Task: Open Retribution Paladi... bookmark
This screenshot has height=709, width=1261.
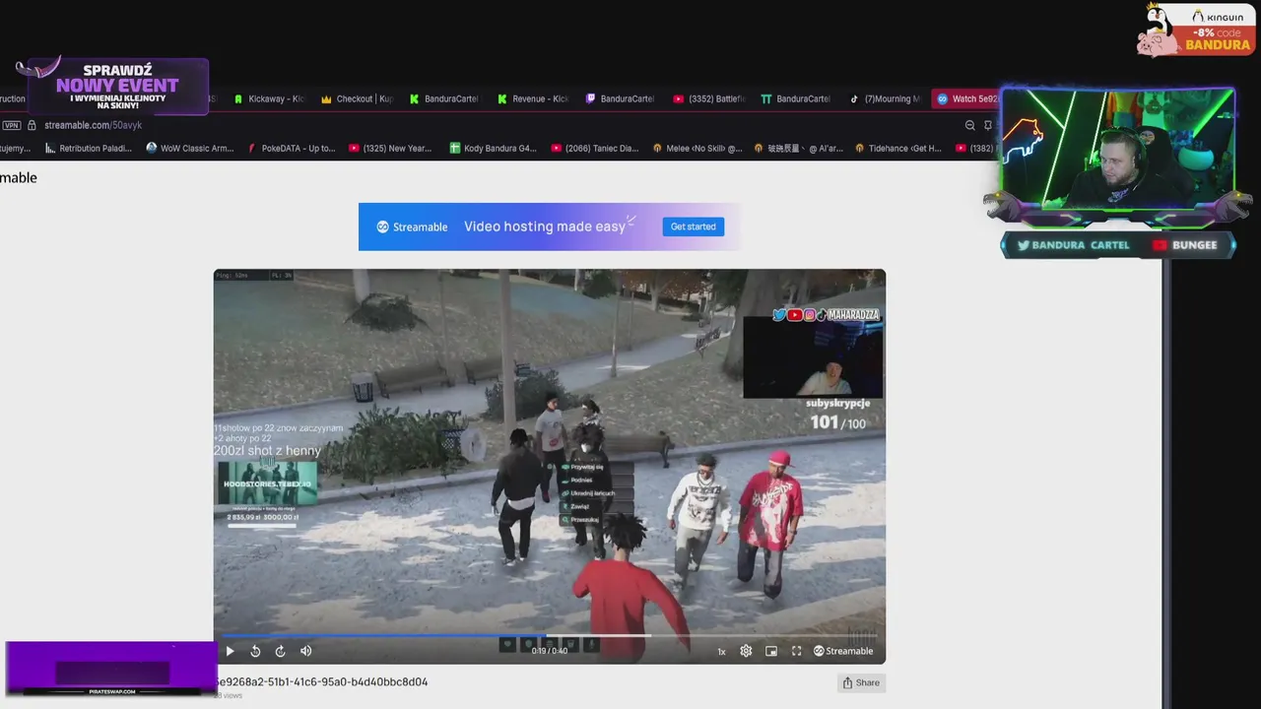Action: (x=89, y=149)
